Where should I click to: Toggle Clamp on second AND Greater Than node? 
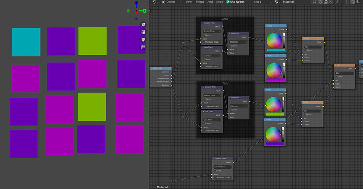click(x=205, y=99)
